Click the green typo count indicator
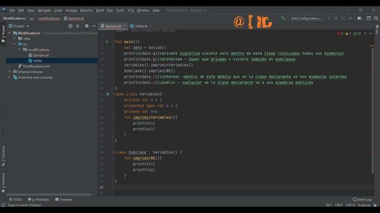This screenshot has width=380, height=213. tap(357, 34)
